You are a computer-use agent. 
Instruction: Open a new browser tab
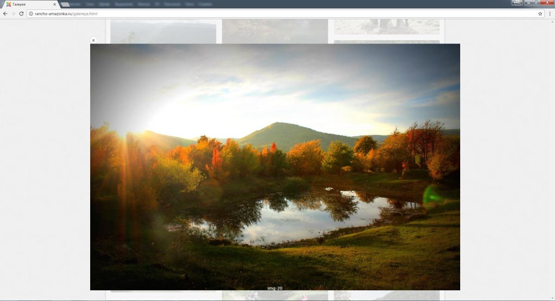coord(65,4)
